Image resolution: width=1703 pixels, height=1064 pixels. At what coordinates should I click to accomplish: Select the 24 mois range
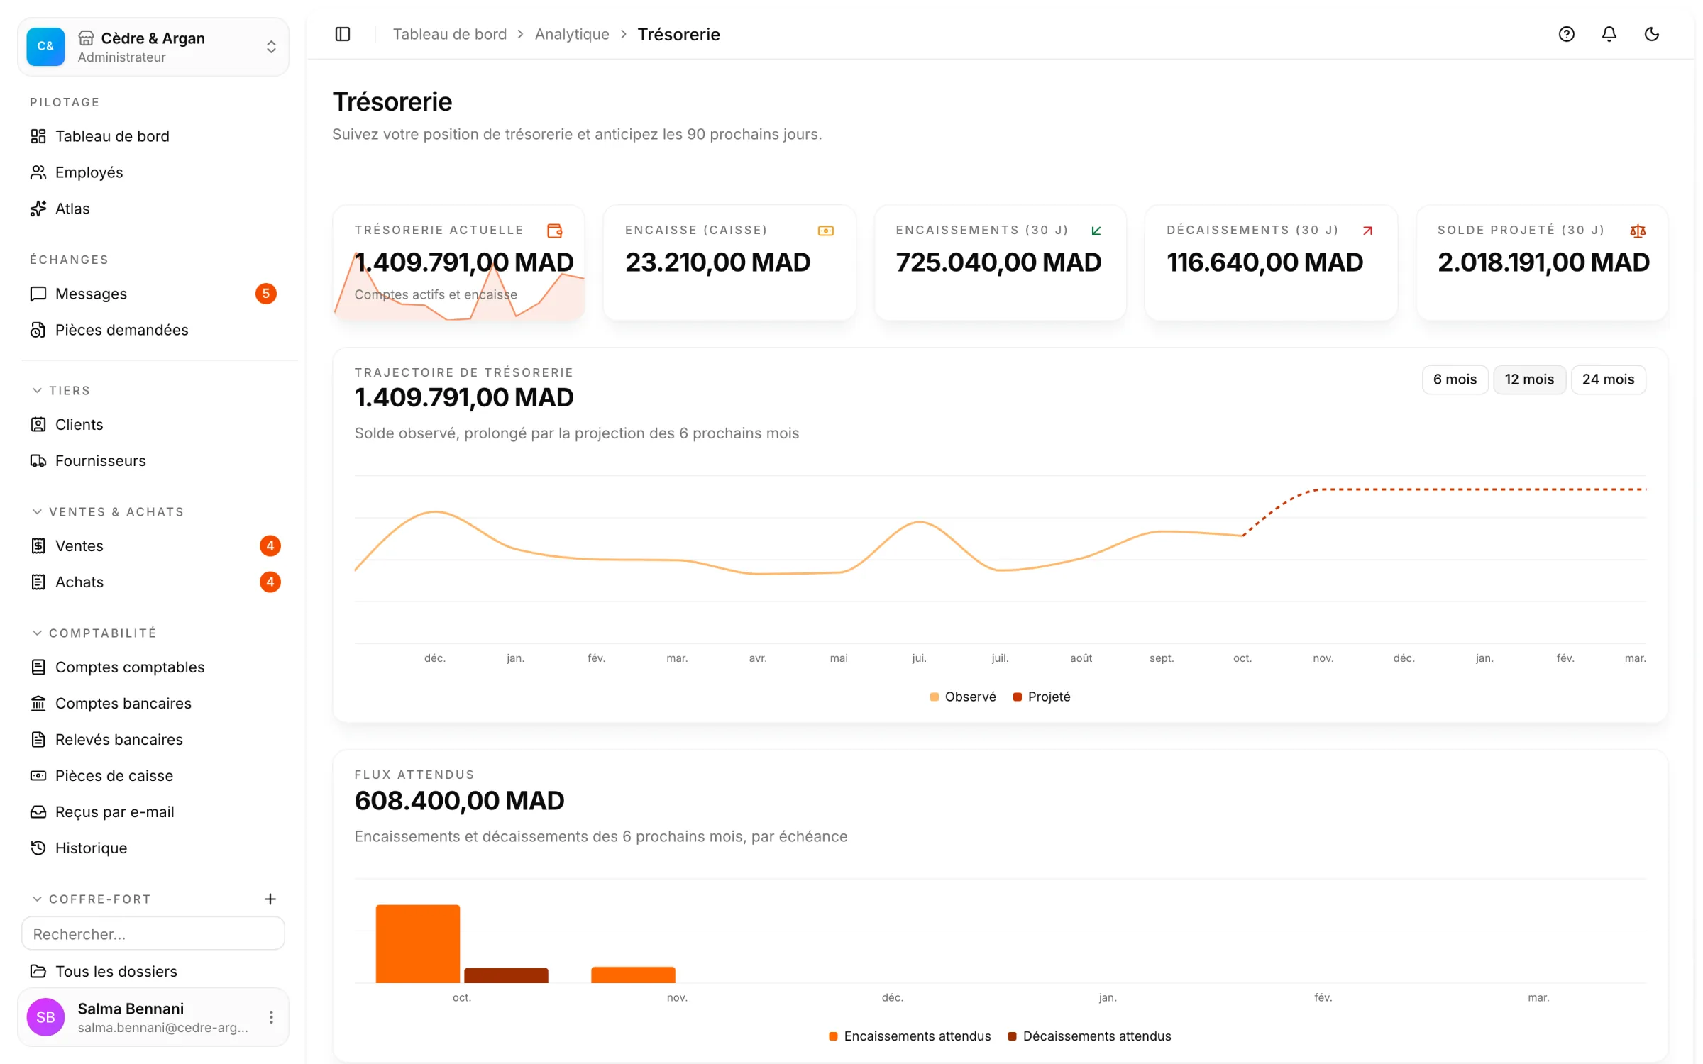(1608, 379)
